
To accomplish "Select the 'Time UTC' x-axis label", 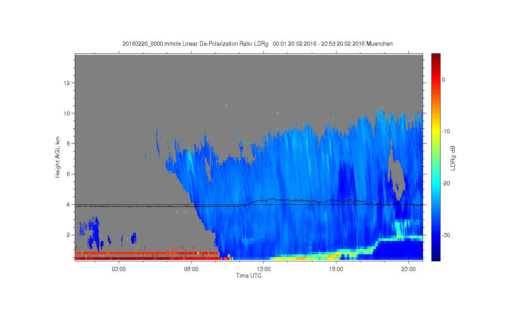I will pyautogui.click(x=249, y=276).
